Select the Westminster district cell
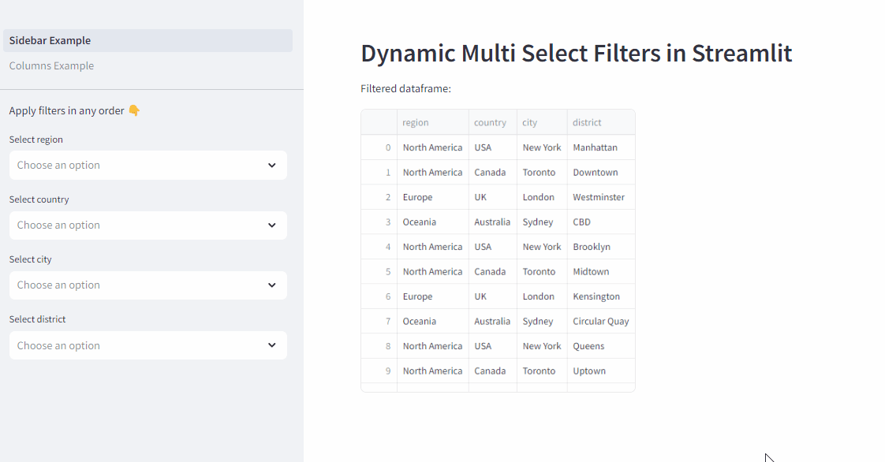Screen dimensions: 885x462 point(601,197)
